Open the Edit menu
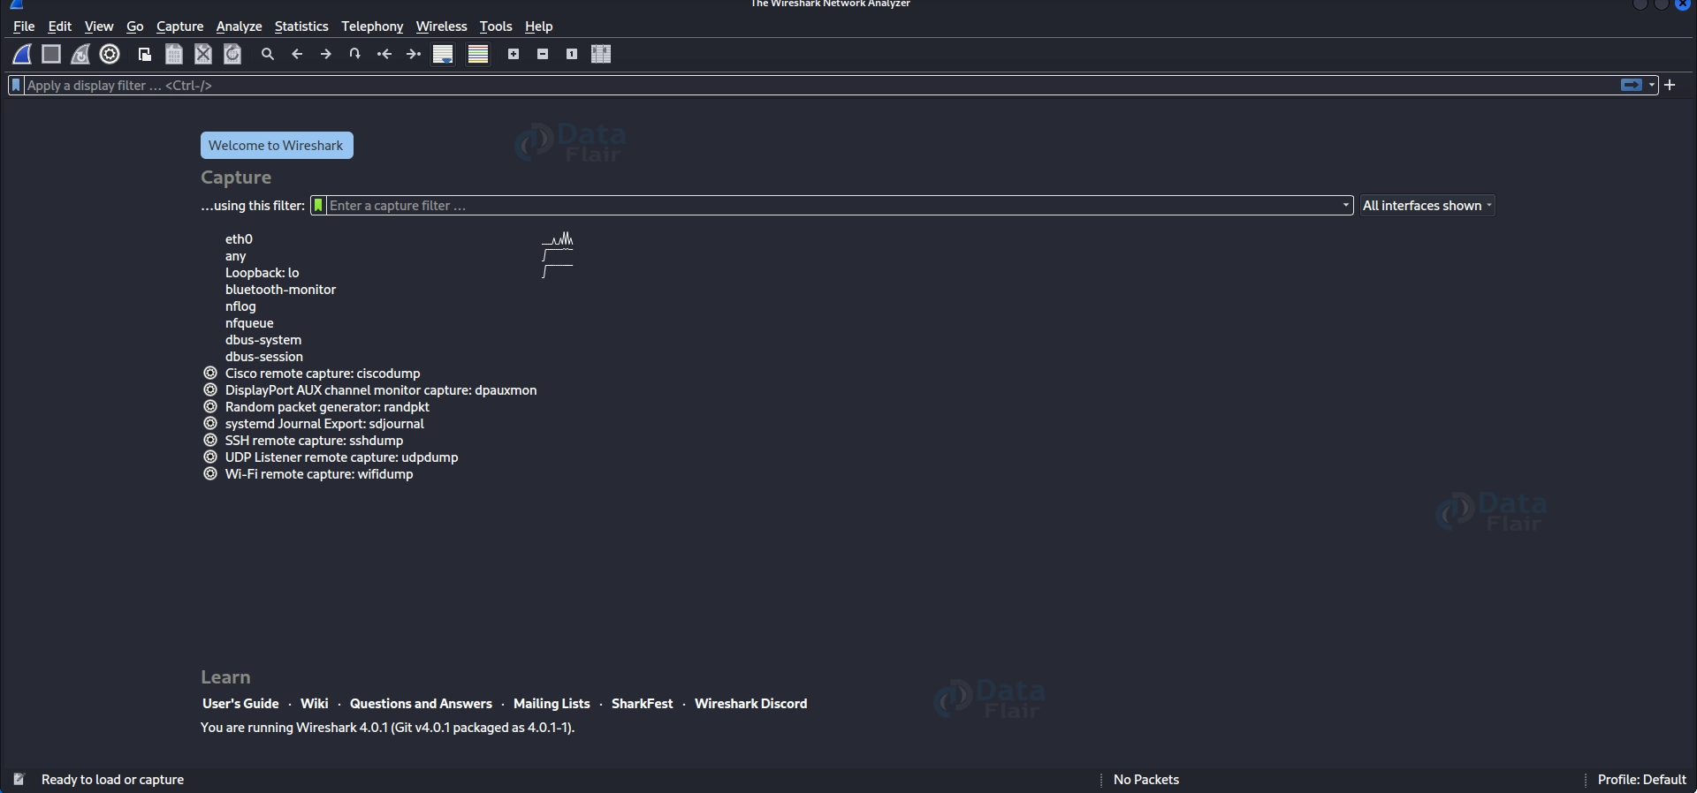The width and height of the screenshot is (1697, 793). pyautogui.click(x=60, y=26)
